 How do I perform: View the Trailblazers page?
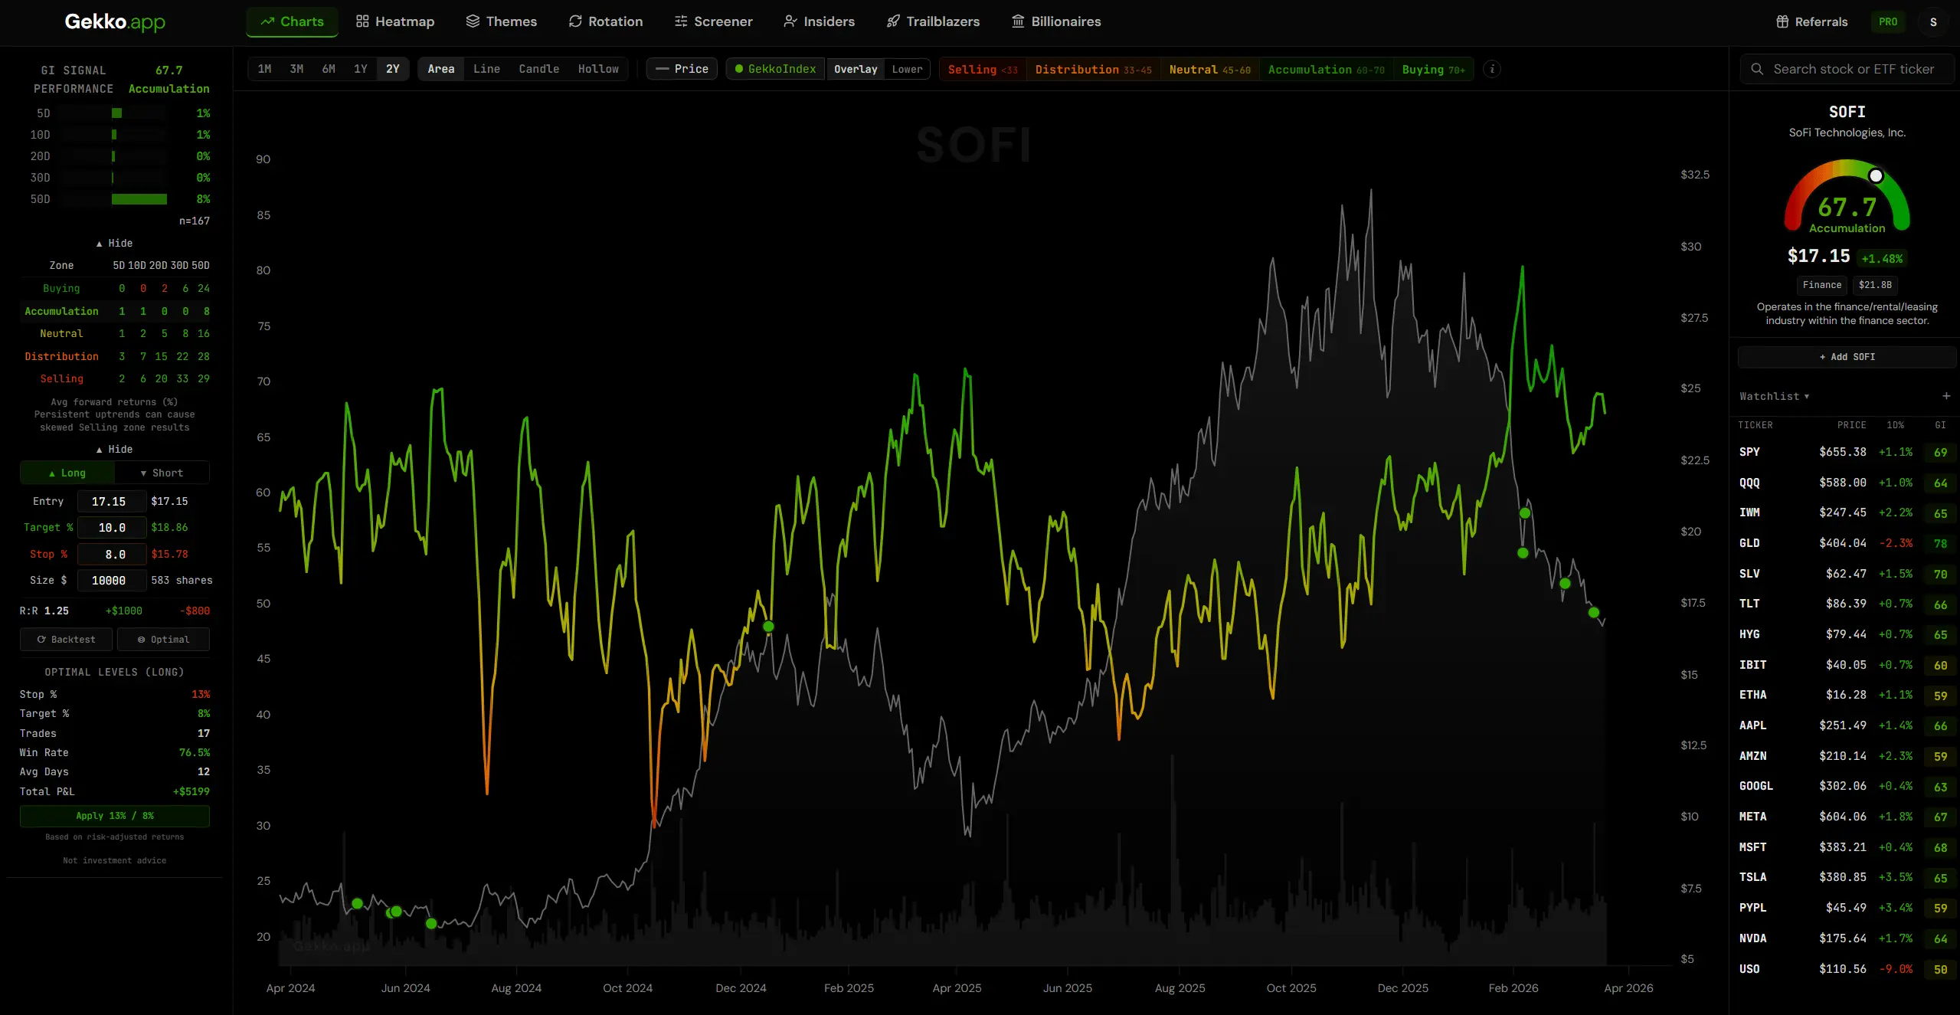932,21
